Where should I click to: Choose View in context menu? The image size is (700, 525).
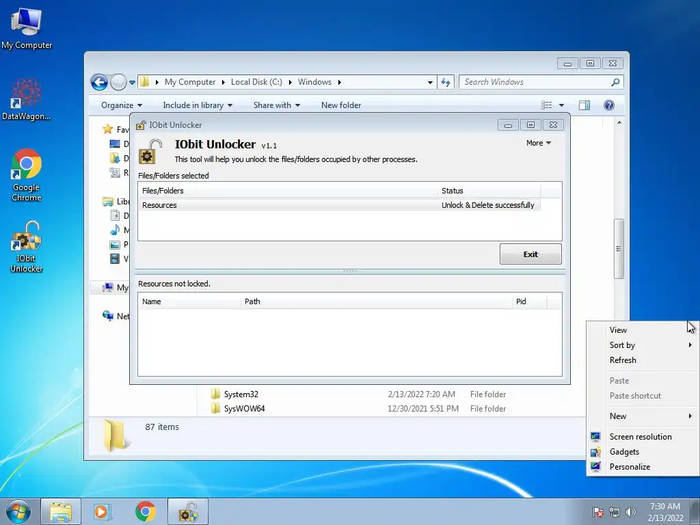[x=643, y=330]
